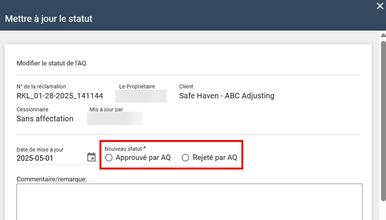The width and height of the screenshot is (386, 220).
Task: Select the Approuvé par AQ radio button
Action: 109,157
